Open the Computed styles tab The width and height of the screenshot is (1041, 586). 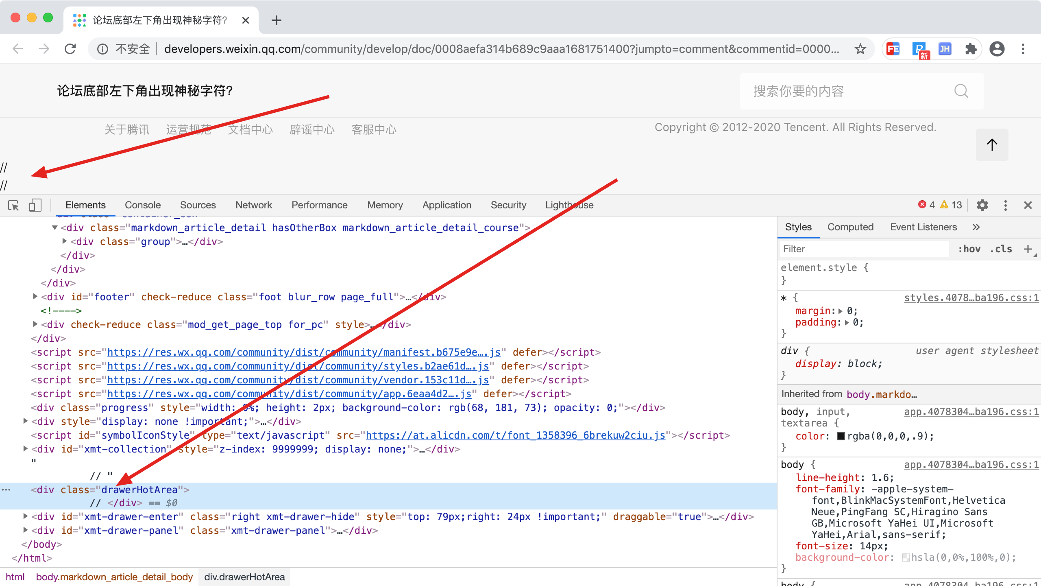850,227
